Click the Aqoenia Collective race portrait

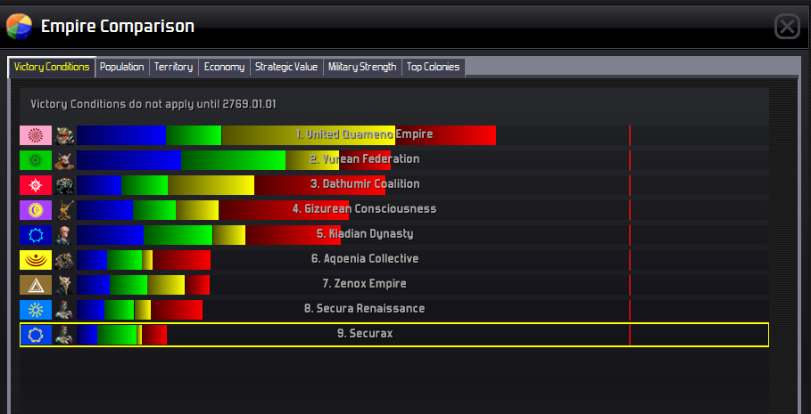(x=64, y=260)
